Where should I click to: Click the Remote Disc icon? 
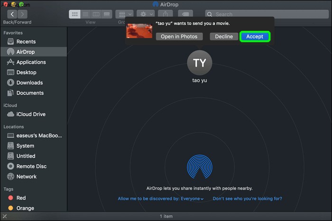click(x=10, y=166)
